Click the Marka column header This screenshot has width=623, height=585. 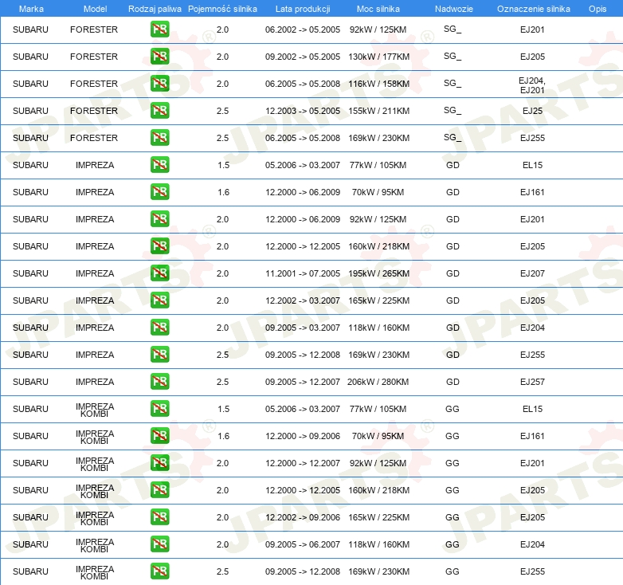click(x=31, y=8)
